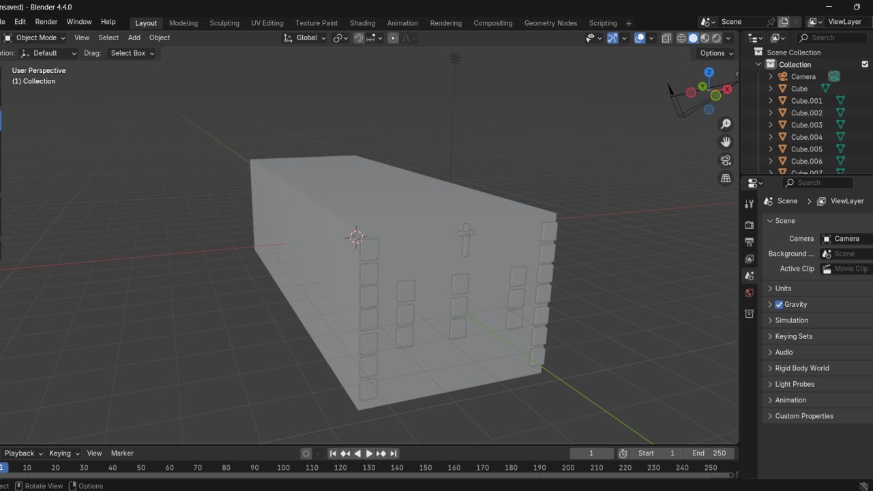Click the zoom view magnifier icon
The height and width of the screenshot is (491, 873).
pyautogui.click(x=726, y=124)
